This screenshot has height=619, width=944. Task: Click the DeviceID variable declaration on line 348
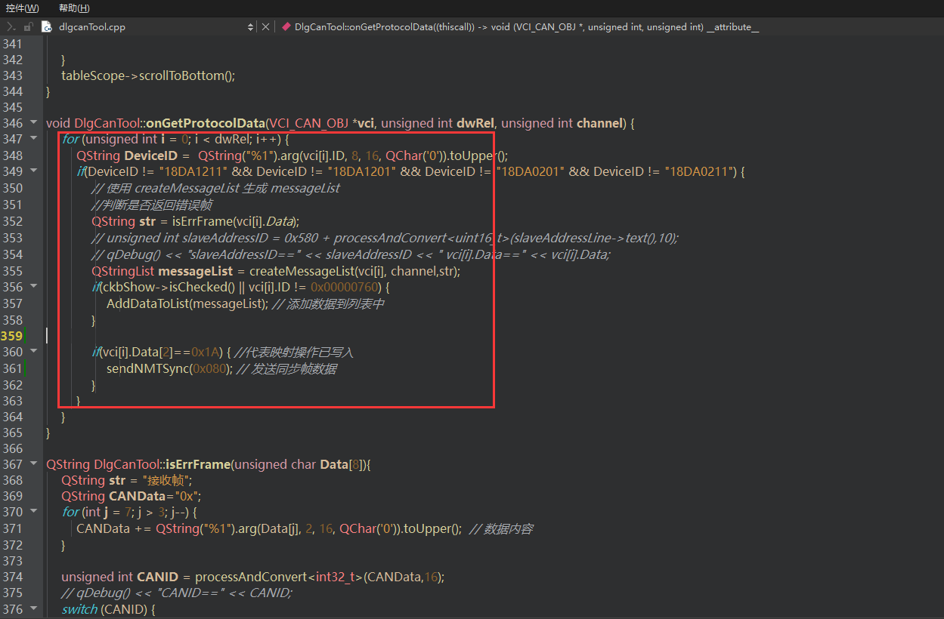pos(150,156)
